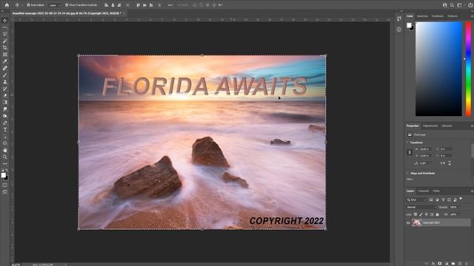Open the Normal blend mode dropdown
This screenshot has height=266, width=474.
pyautogui.click(x=421, y=207)
